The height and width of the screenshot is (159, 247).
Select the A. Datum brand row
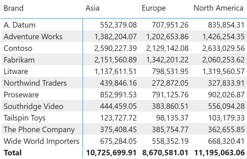pos(20,25)
